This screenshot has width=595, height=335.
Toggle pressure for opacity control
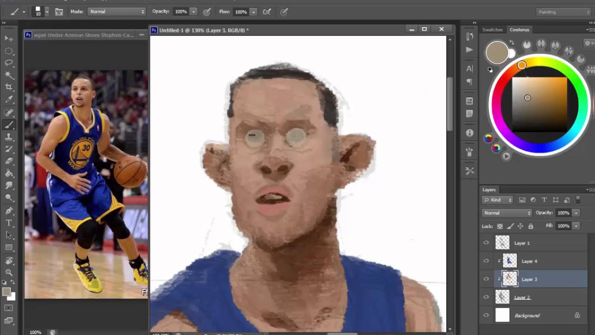207,12
